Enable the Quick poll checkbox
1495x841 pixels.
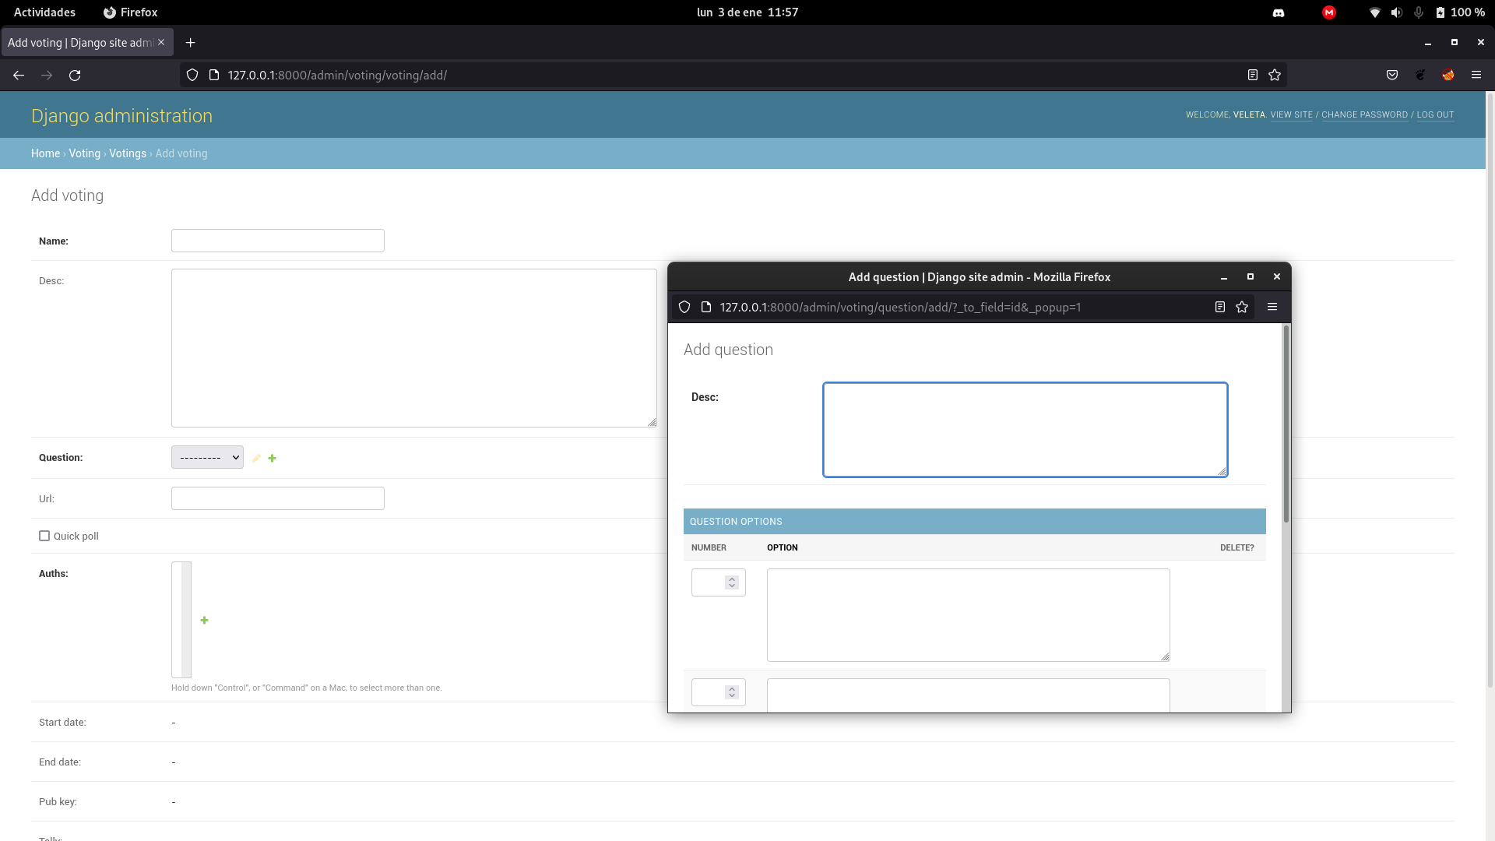click(44, 537)
